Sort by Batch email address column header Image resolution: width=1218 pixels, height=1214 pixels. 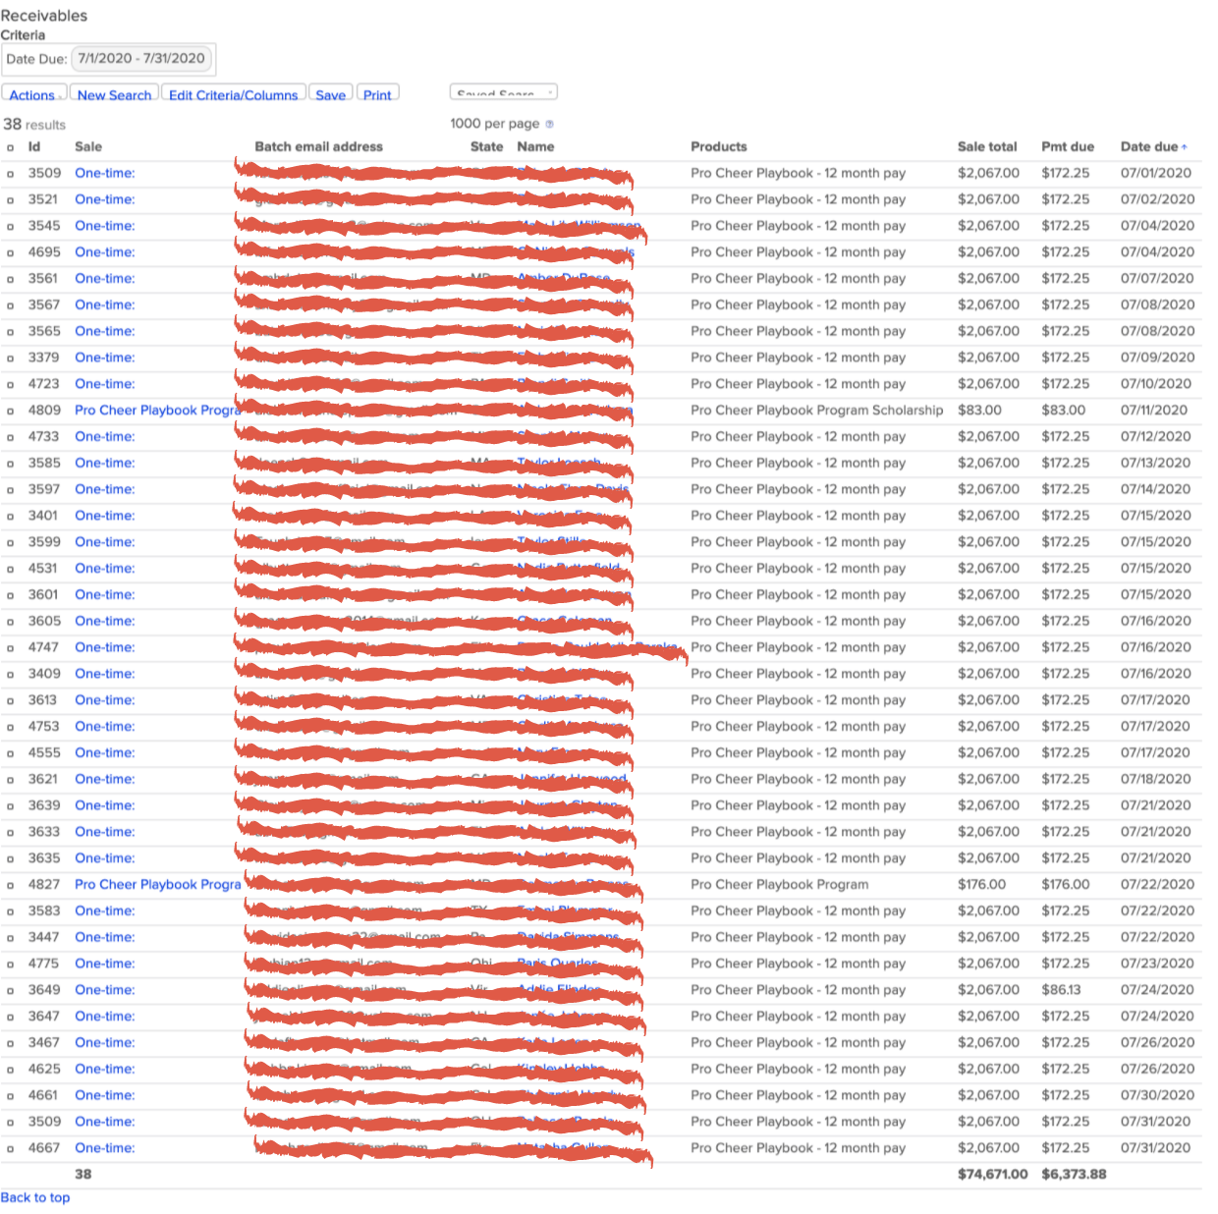[x=319, y=146]
